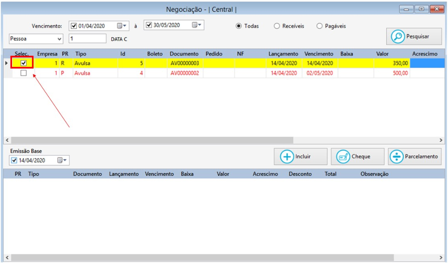Uncheck selection box of row AV00000003
448x263 pixels.
tap(23, 63)
